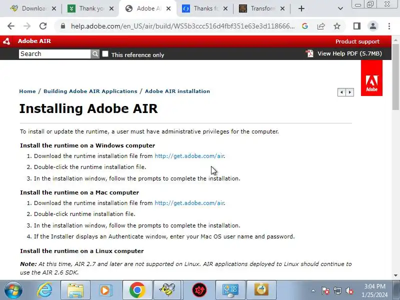
Task: Open Windows Media Player on taskbar
Action: tap(105, 290)
